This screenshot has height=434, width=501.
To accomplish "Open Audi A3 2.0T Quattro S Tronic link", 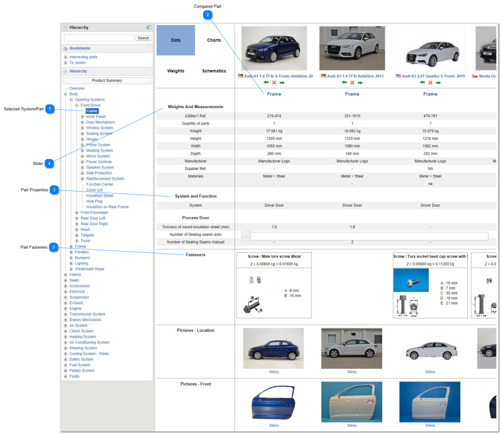I will pos(433,76).
